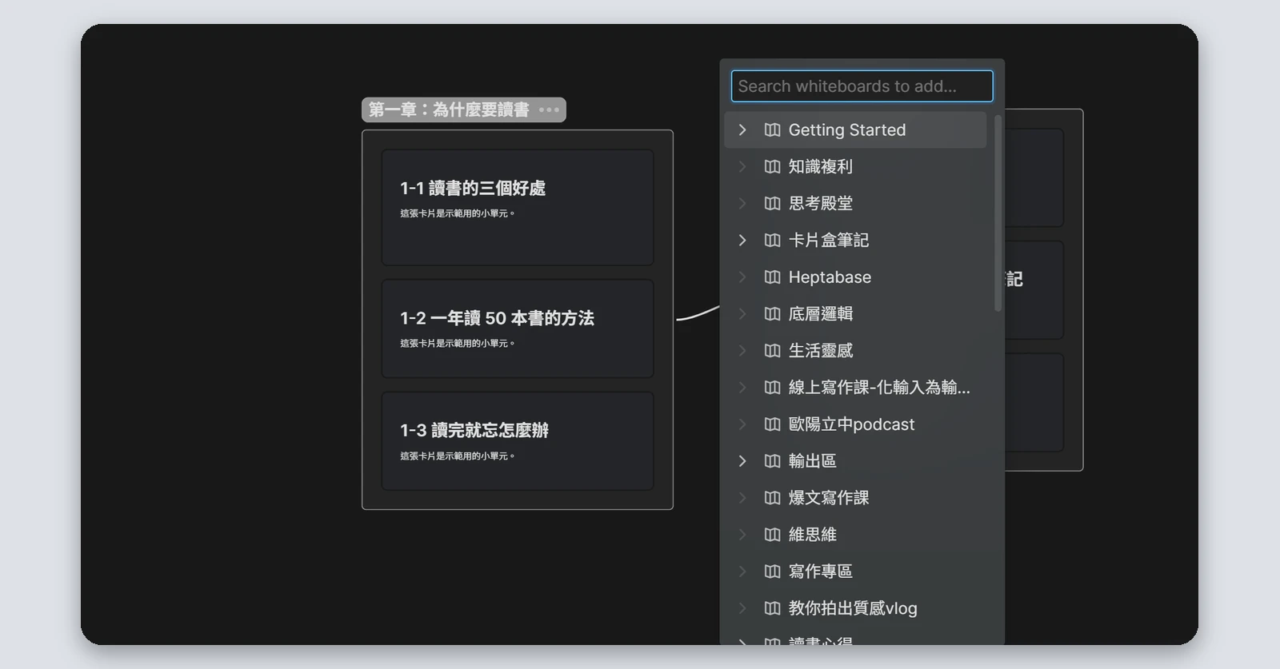
Task: Open the card 1-3 讀完就忘怎麼辦
Action: [518, 441]
